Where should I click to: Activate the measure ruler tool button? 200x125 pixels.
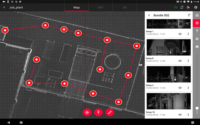[x=110, y=112]
